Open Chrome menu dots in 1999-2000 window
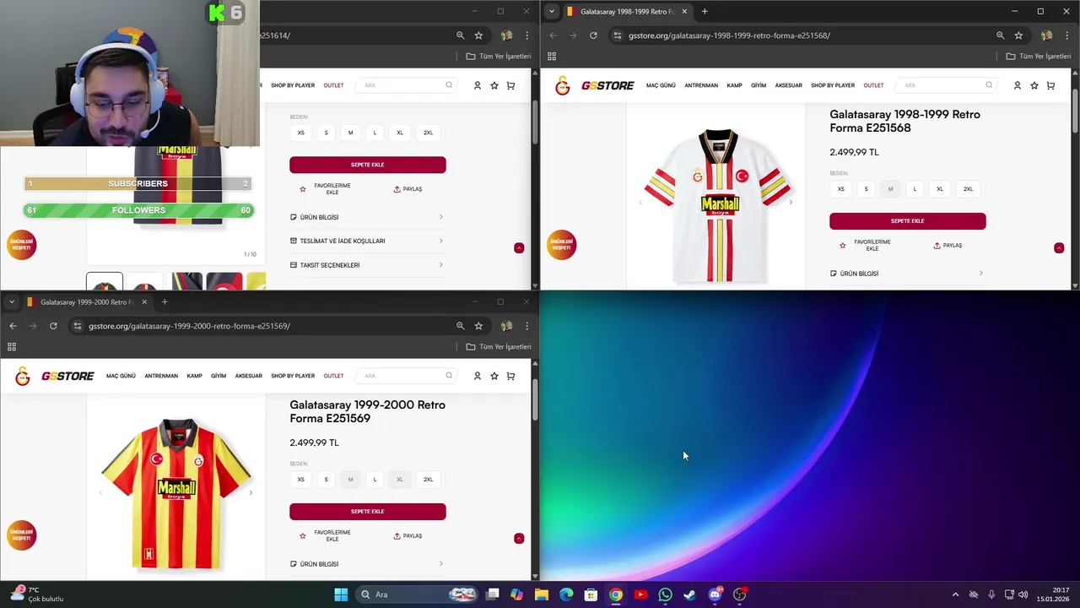Screen dimensions: 1080x608 526,326
